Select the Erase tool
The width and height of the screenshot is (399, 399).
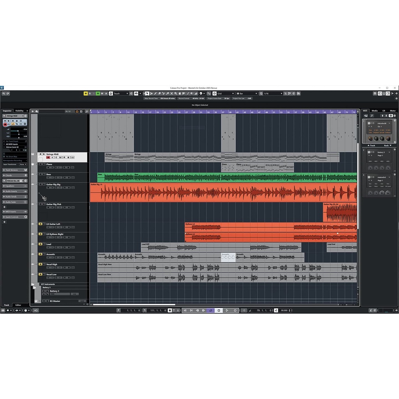[x=159, y=94]
